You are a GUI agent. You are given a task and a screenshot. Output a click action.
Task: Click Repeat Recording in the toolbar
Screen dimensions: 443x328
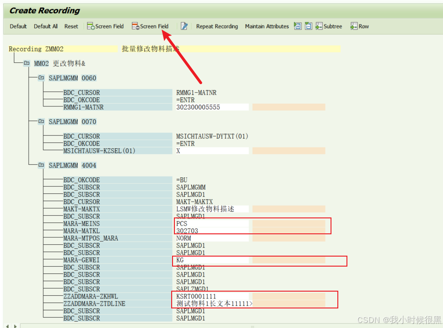[x=217, y=26]
